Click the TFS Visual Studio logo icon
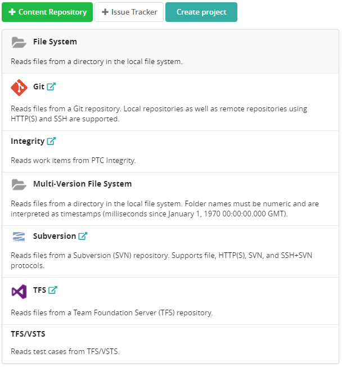This screenshot has width=342, height=367. tap(19, 291)
